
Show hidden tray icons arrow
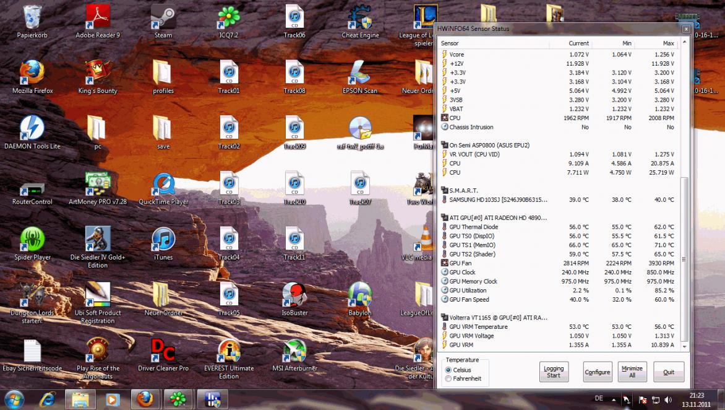614,399
